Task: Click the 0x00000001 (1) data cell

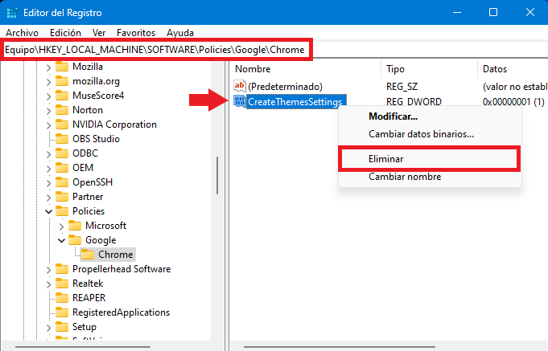Action: point(513,102)
